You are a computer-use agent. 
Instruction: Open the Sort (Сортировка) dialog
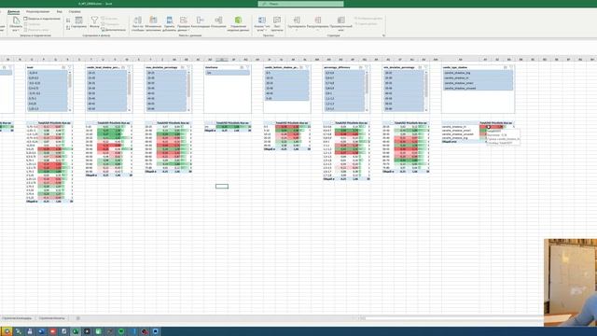click(78, 22)
